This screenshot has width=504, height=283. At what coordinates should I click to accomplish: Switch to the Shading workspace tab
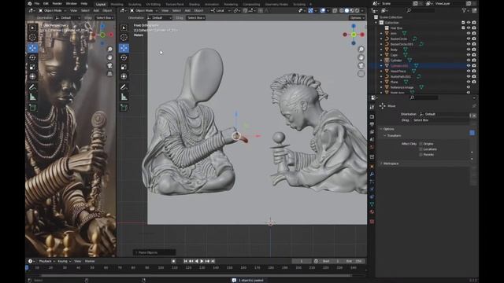tap(195, 4)
